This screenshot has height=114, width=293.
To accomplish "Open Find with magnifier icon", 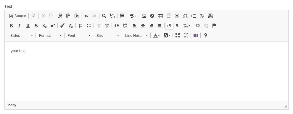I will [104, 16].
